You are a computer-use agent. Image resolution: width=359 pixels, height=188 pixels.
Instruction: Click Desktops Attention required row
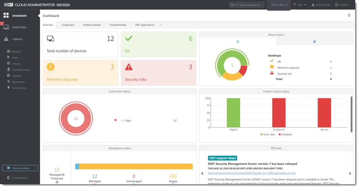coord(300,68)
